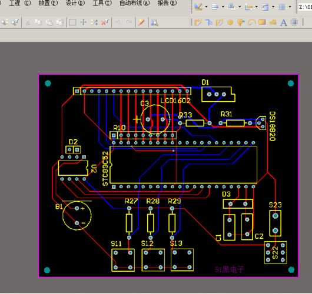This screenshot has width=312, height=294.
Task: Click the Copy icon in toolbar
Action: [38, 22]
